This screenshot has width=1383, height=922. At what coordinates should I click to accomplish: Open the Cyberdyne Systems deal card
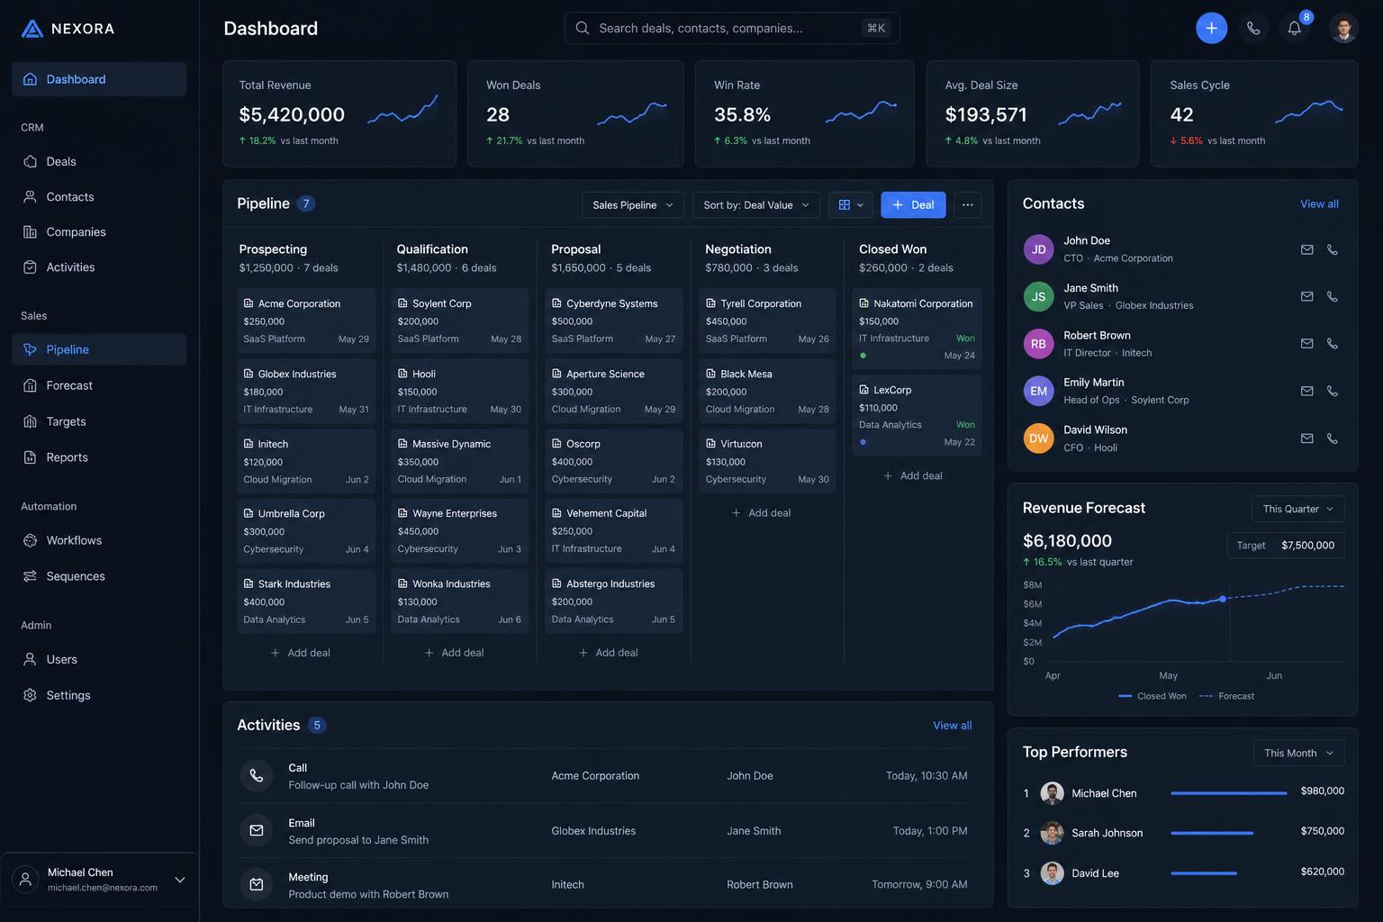click(613, 321)
